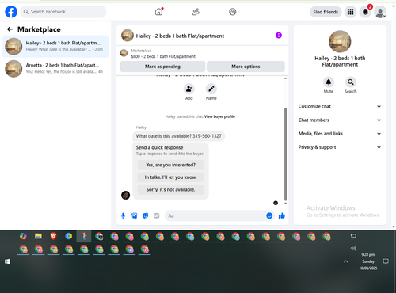The height and width of the screenshot is (293, 396).
Task: Click the Mark as pending button
Action: coord(162,67)
